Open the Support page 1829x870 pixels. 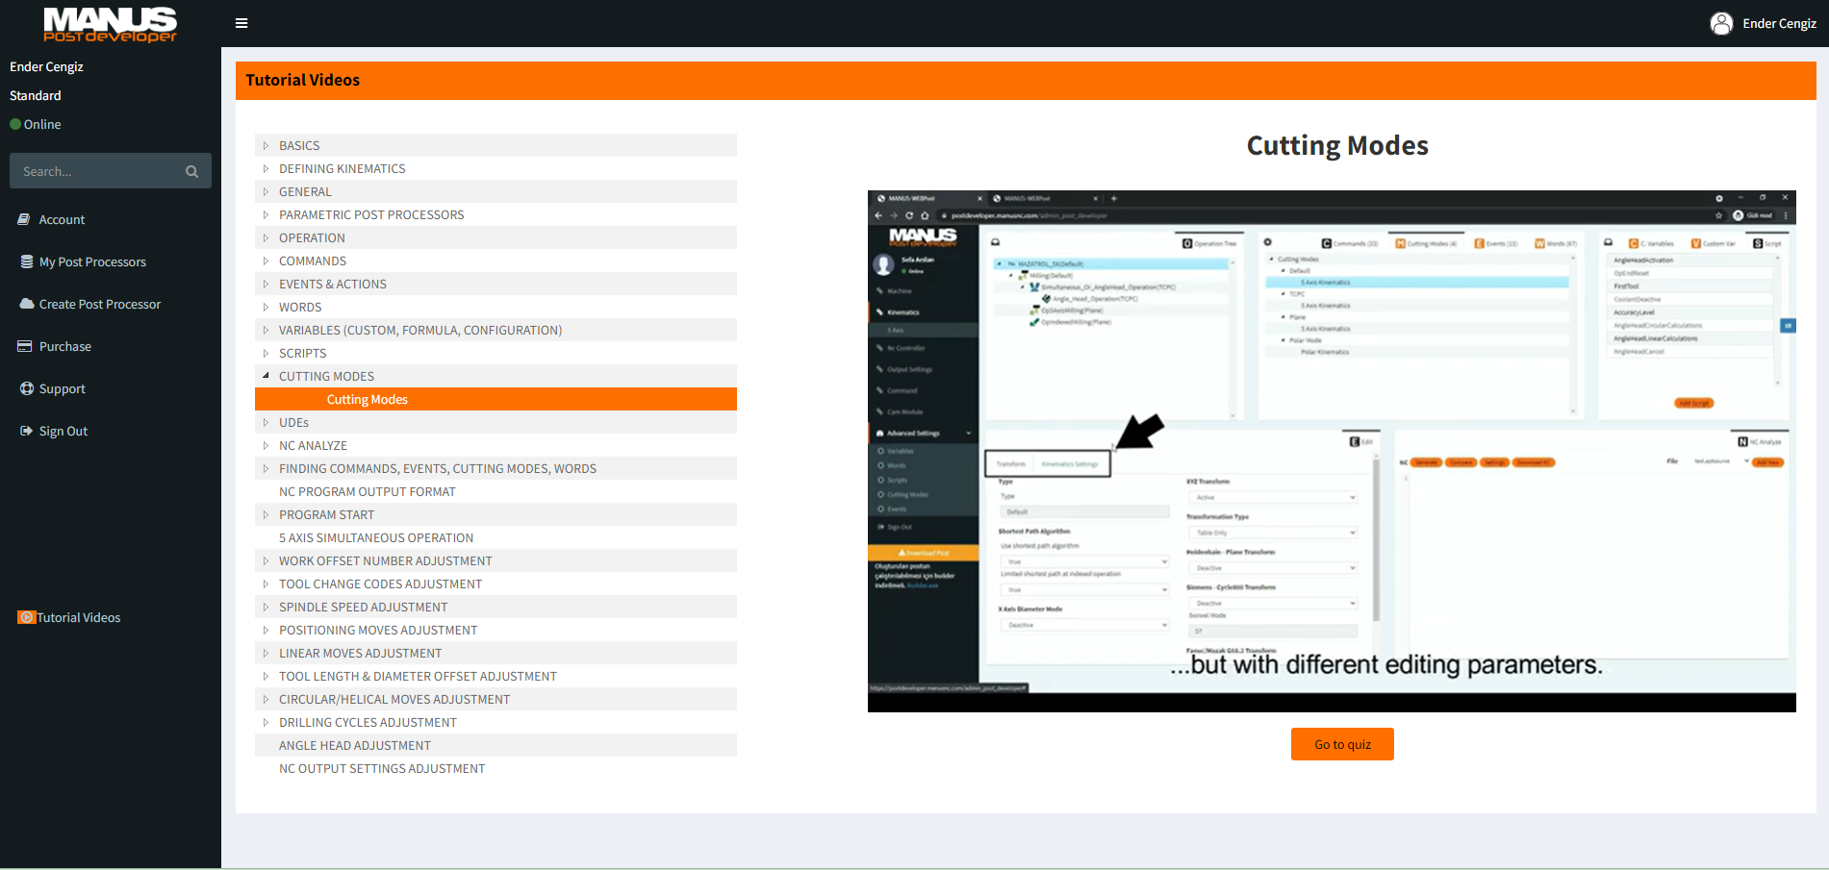[62, 389]
